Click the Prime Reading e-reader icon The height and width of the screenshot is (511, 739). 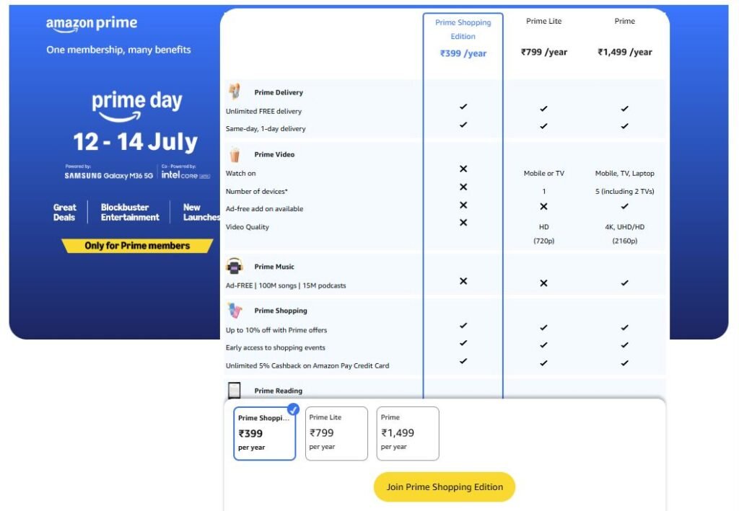pyautogui.click(x=235, y=390)
